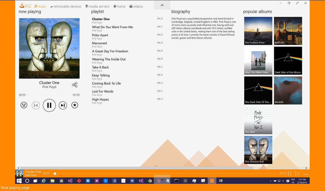Select 'High Hopes' in the playlist
The image size is (325, 191).
point(100,99)
